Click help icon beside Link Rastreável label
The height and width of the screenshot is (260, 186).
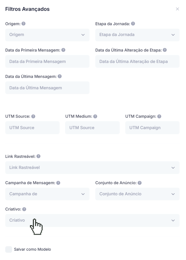pos(38,156)
